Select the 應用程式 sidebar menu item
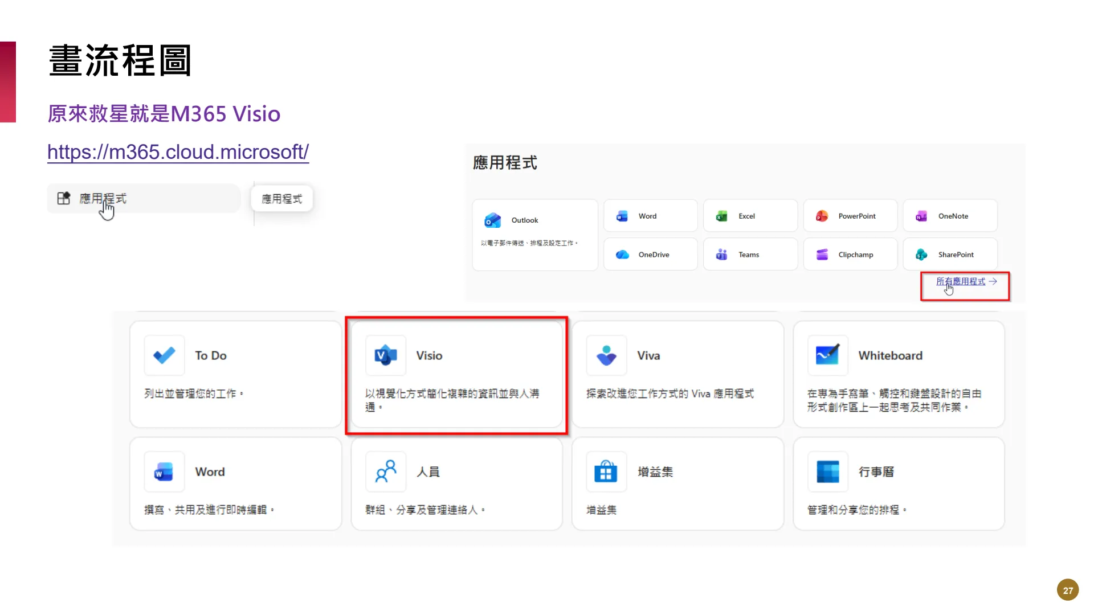 click(144, 198)
